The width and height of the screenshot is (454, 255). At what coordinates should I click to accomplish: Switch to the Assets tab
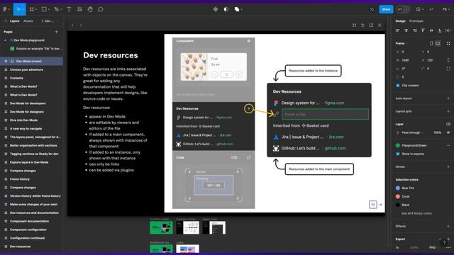(x=28, y=21)
